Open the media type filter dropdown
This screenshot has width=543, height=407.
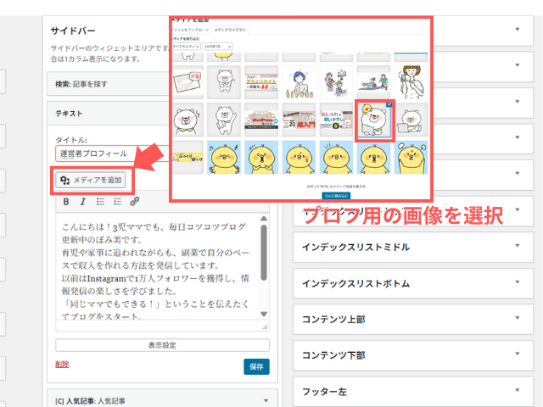(188, 47)
